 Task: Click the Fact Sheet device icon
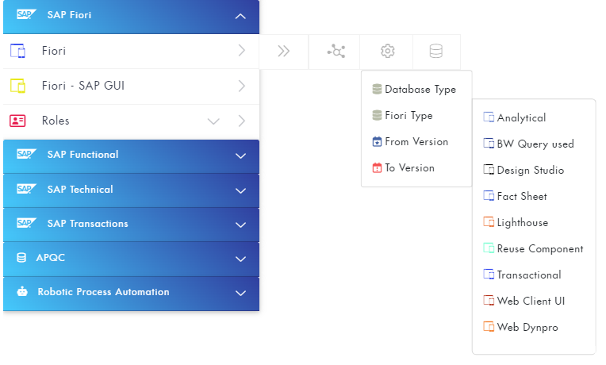489,196
